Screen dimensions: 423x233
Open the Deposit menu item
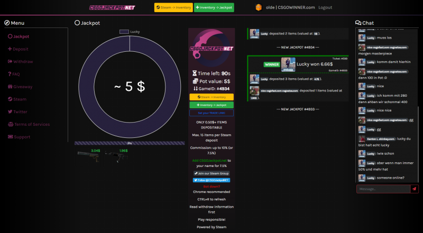(18, 49)
